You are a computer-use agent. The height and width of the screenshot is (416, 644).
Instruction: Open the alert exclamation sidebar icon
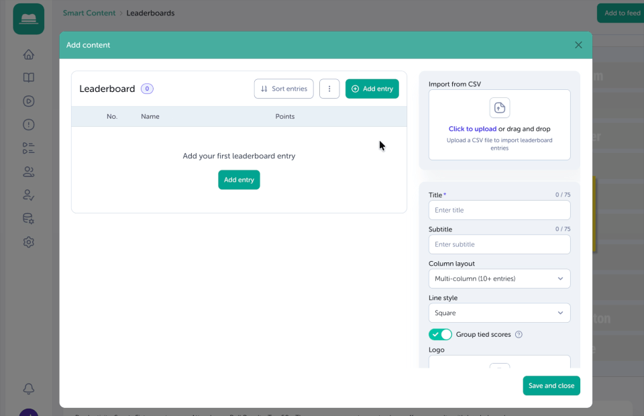click(x=28, y=124)
